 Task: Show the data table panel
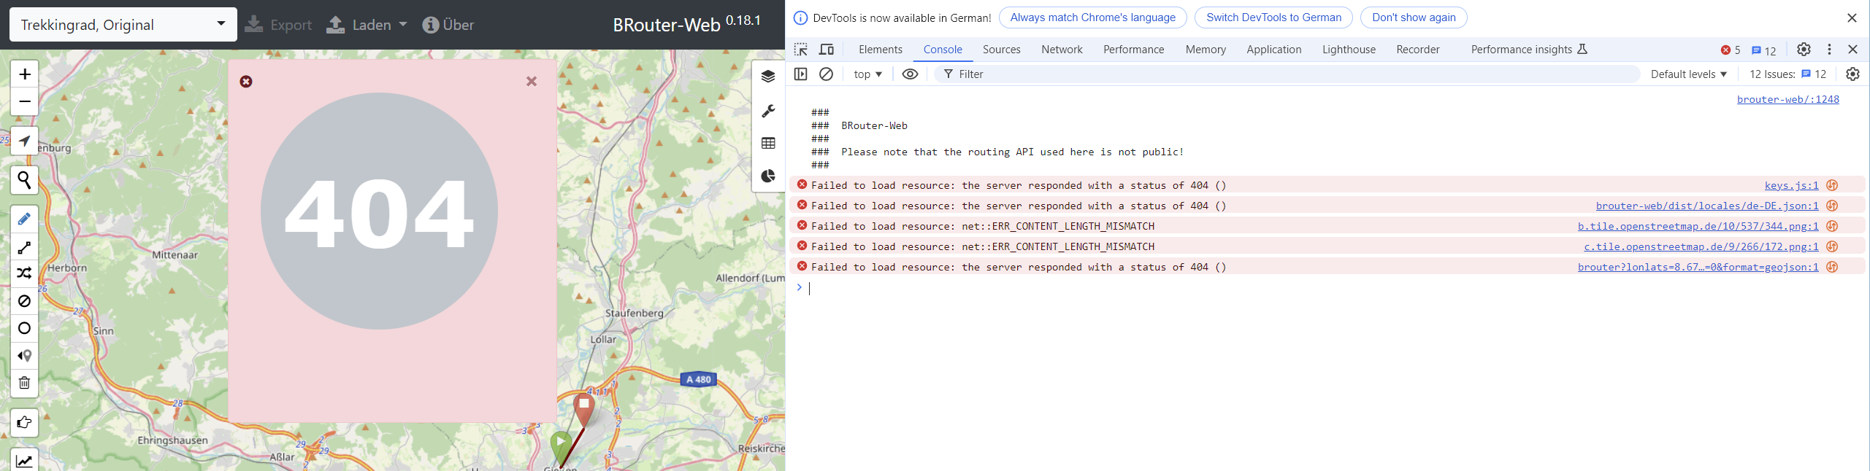pyautogui.click(x=768, y=143)
